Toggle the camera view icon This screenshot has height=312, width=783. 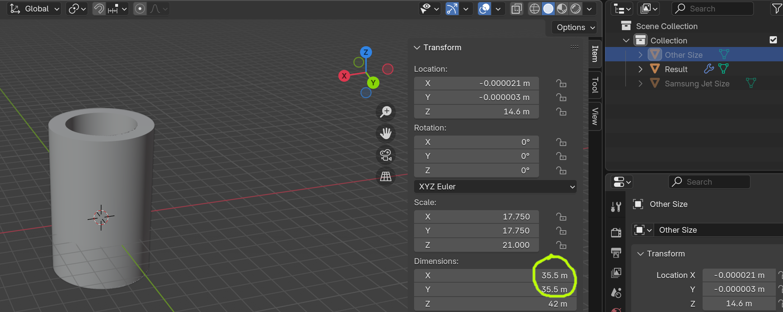(386, 155)
